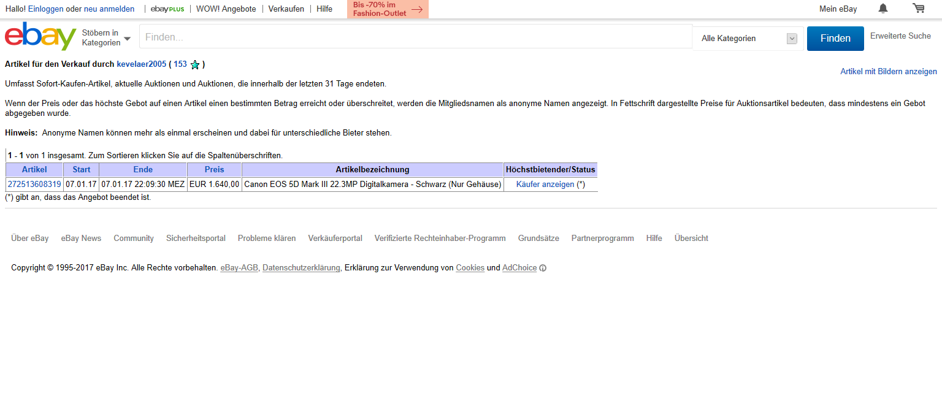The width and height of the screenshot is (942, 401).
Task: Sort by the 'Start' column header
Action: click(82, 170)
